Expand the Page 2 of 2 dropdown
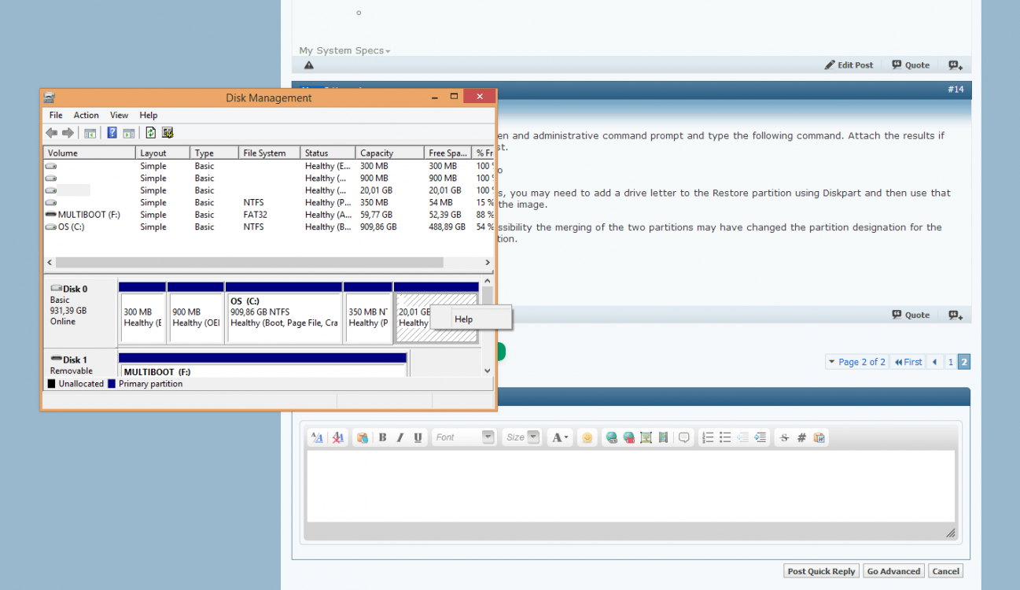1020x590 pixels. [856, 362]
